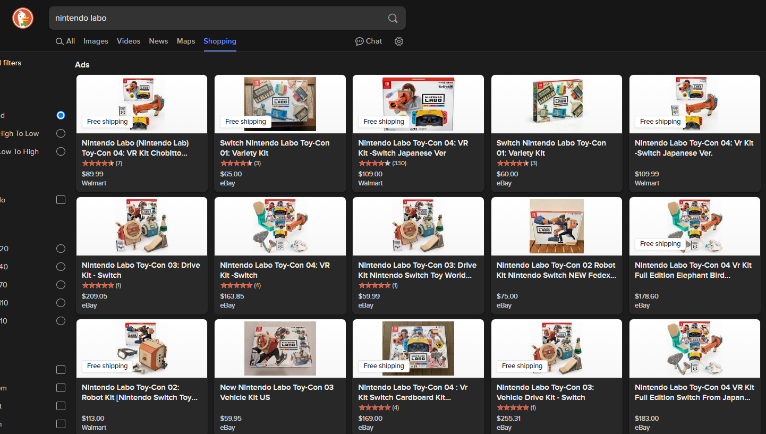
Task: Open 'Toy-Con 03: Drive Kit - Switch' $209.05 listing
Action: 142,256
